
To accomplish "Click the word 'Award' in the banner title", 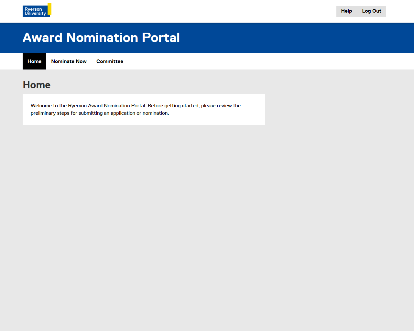I will point(42,38).
